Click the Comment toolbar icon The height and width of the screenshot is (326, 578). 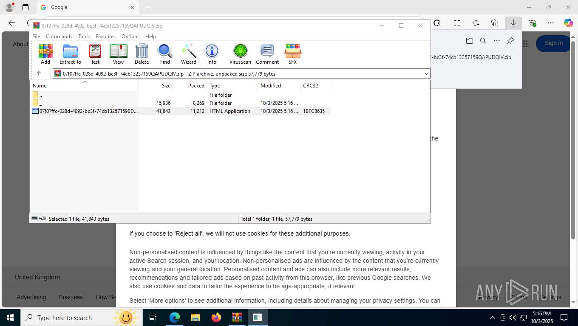coord(267,54)
